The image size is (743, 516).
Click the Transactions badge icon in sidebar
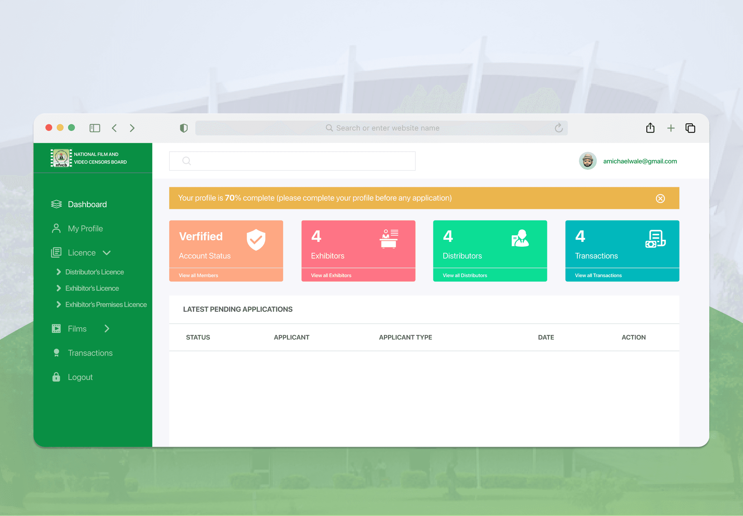[56, 353]
